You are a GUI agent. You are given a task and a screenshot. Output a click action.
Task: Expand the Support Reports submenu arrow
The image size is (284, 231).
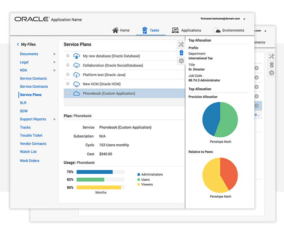[x=54, y=119]
